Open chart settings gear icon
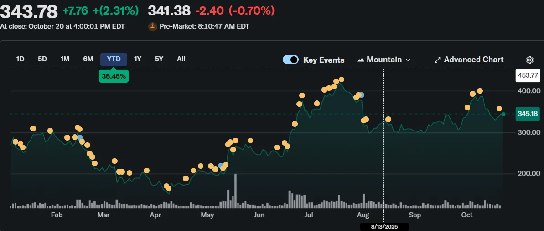This screenshot has height=231, width=544. tap(529, 60)
